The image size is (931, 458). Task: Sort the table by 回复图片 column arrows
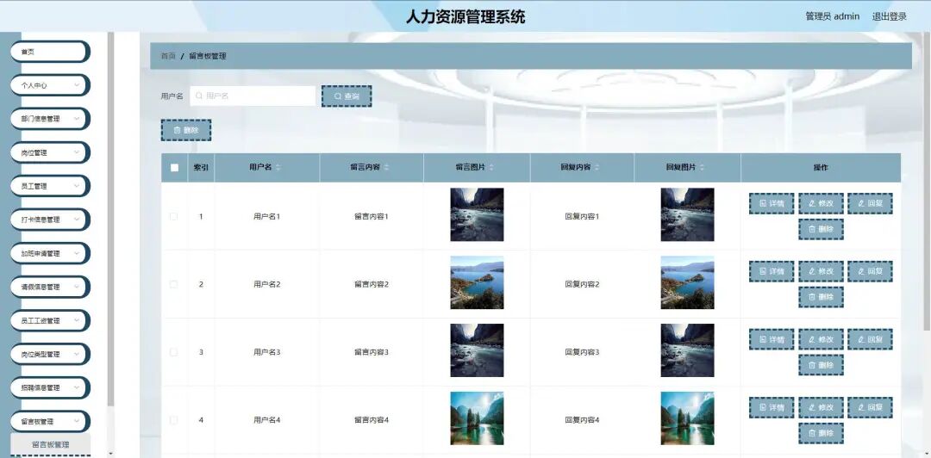coord(703,168)
